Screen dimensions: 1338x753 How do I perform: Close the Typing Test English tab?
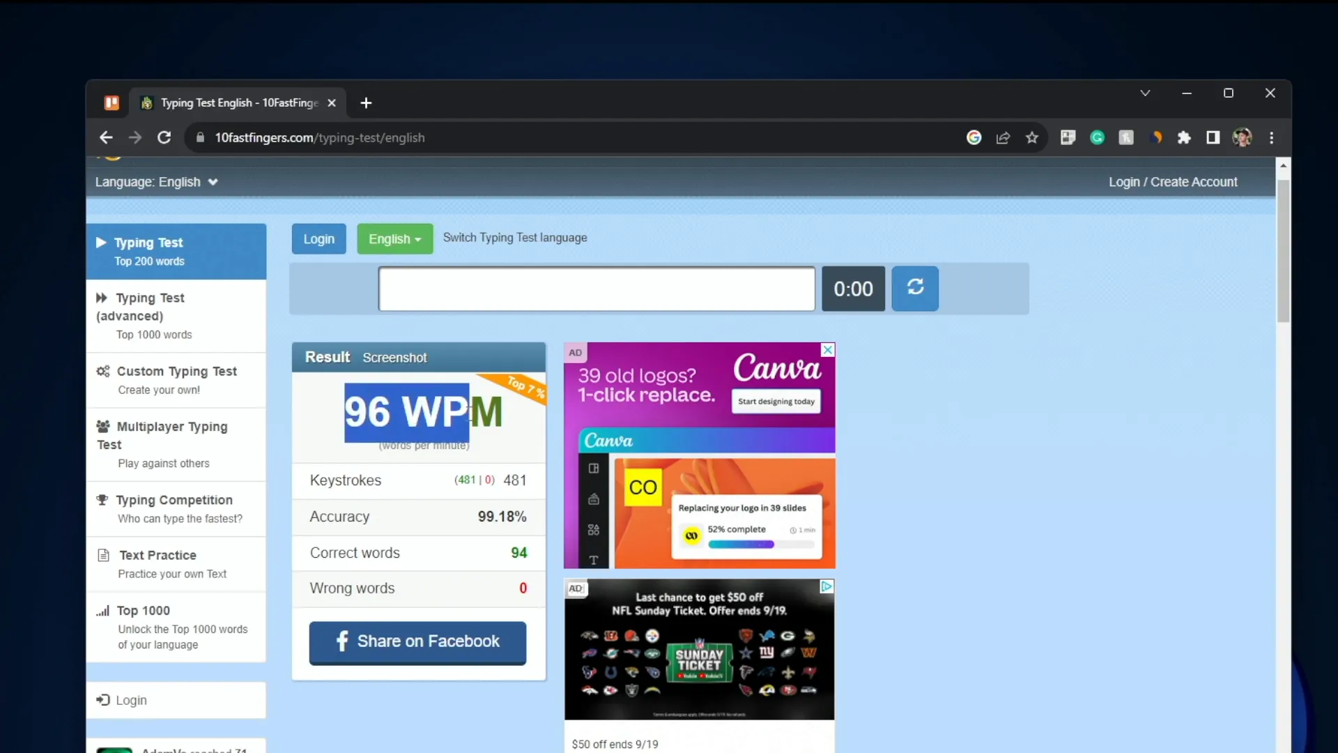click(332, 103)
